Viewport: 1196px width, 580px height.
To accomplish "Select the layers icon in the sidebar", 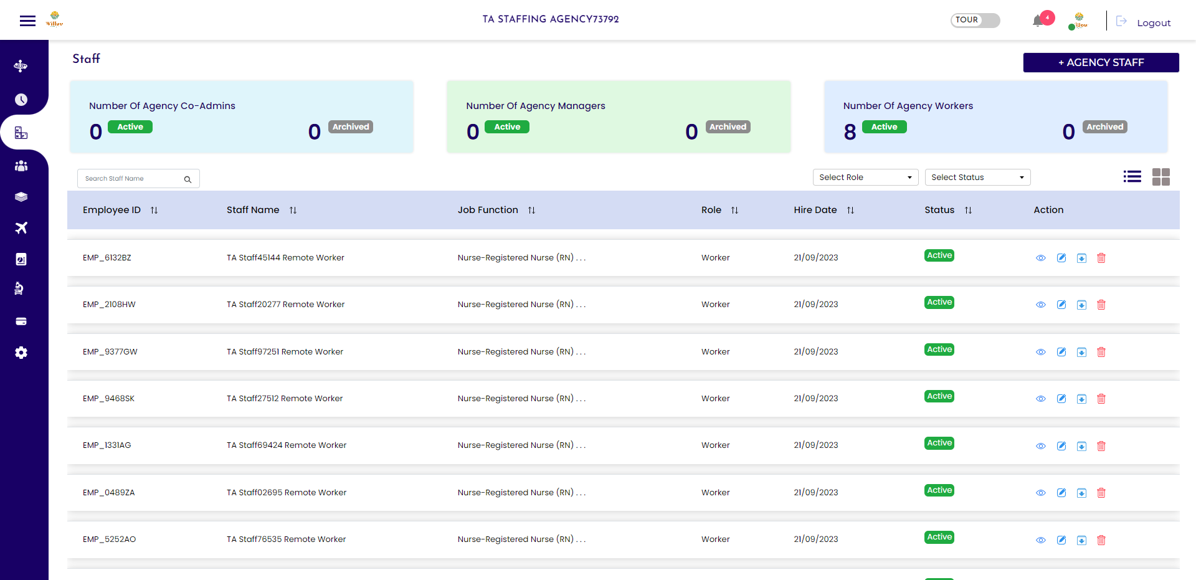I will tap(21, 196).
